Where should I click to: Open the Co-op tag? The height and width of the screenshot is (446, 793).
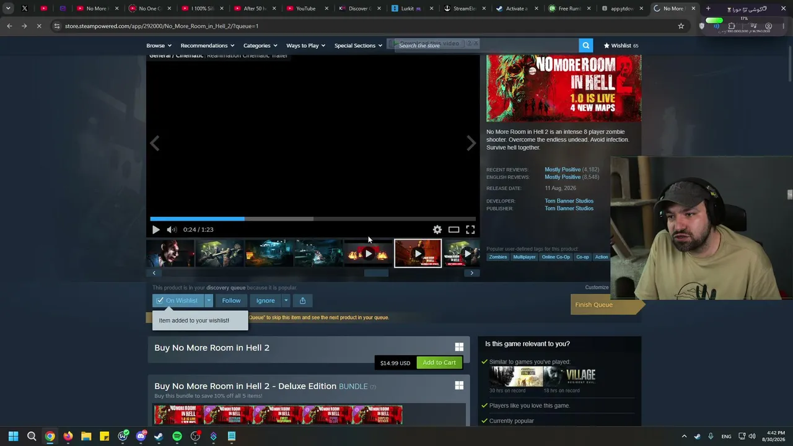tap(582, 257)
